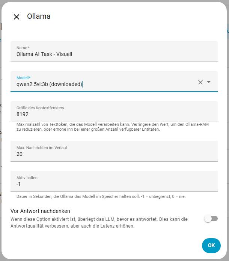Click the 'Ollama' dialog title
The width and height of the screenshot is (229, 261).
point(39,17)
